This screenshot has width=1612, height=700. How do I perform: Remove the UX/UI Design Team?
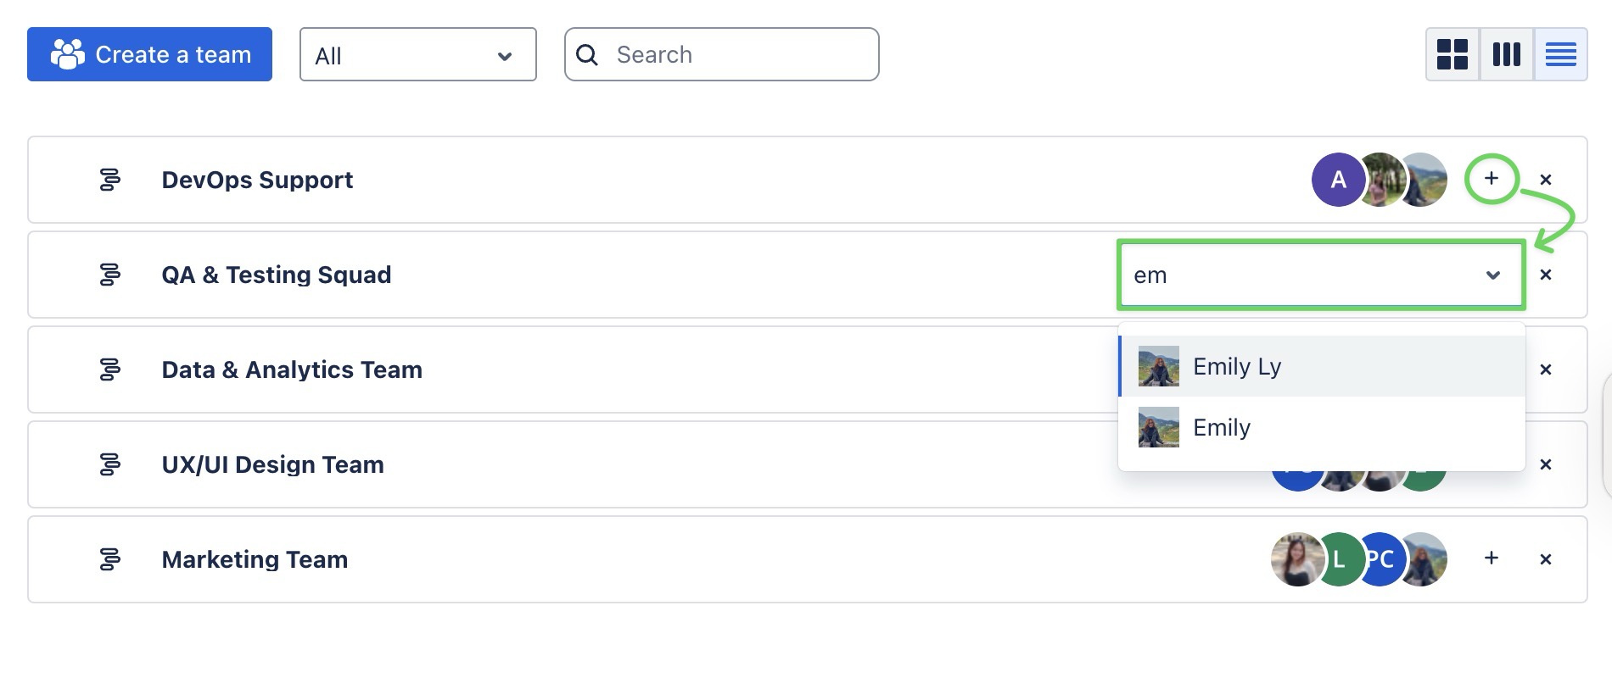click(x=1545, y=464)
